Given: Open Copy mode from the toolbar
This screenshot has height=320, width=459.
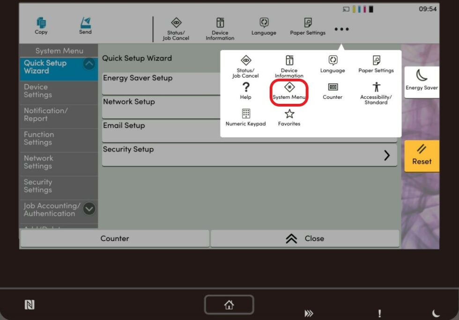Looking at the screenshot, I should click(41, 26).
